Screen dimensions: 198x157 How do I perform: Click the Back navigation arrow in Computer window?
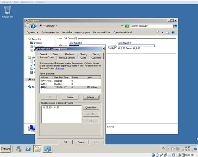tap(28, 26)
